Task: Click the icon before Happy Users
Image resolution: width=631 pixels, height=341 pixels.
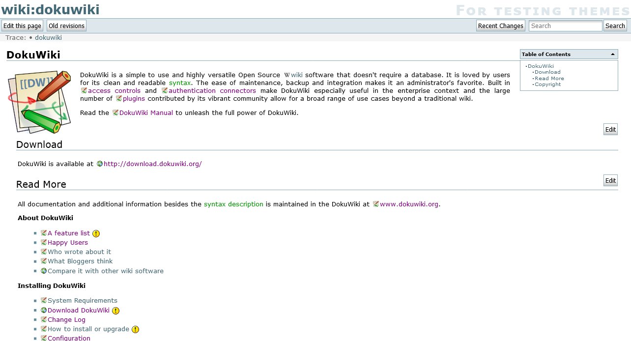Action: (44, 243)
